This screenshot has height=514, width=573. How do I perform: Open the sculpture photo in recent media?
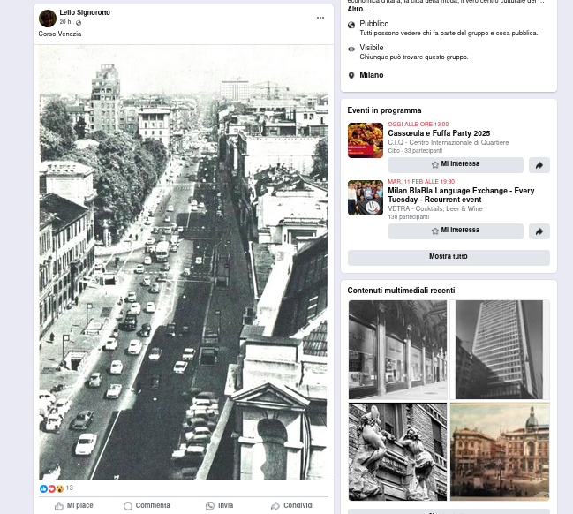tap(397, 451)
